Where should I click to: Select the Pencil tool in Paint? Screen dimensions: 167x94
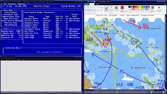click(98, 8)
